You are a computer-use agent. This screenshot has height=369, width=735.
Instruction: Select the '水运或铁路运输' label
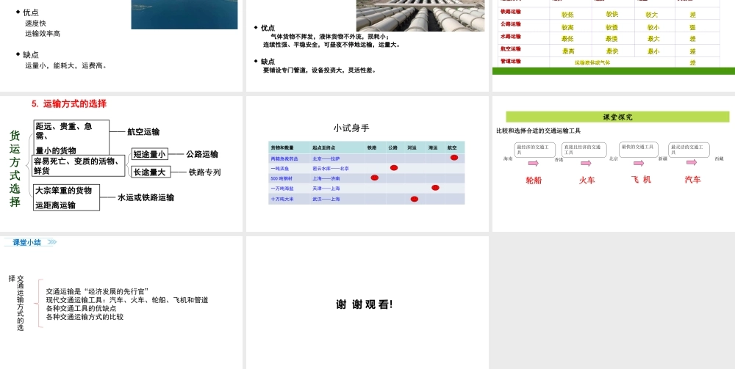(x=146, y=197)
